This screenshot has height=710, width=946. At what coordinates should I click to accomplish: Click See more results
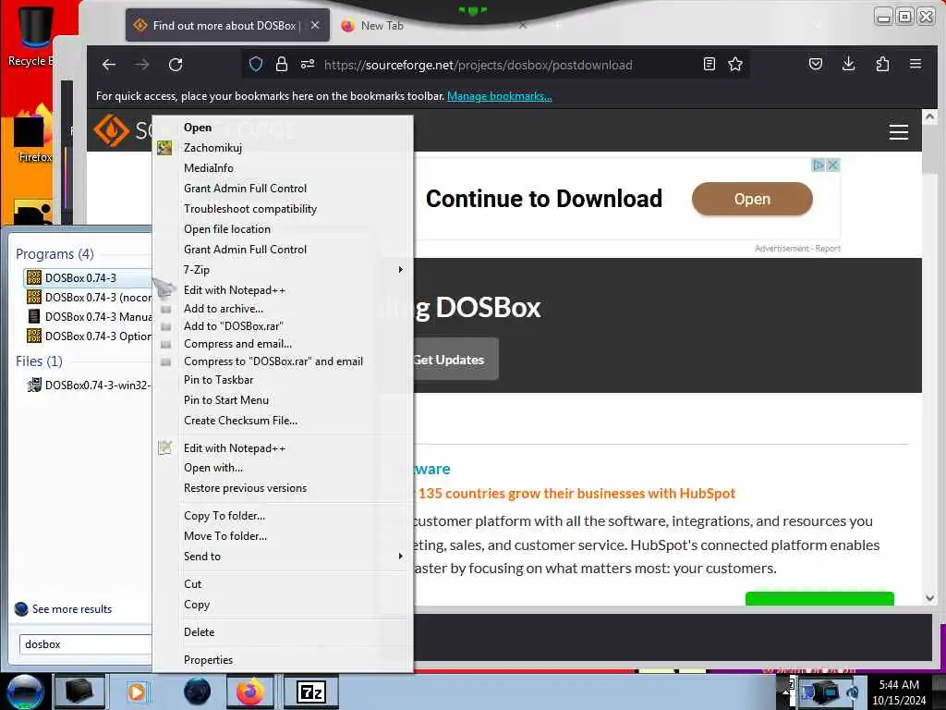(72, 609)
